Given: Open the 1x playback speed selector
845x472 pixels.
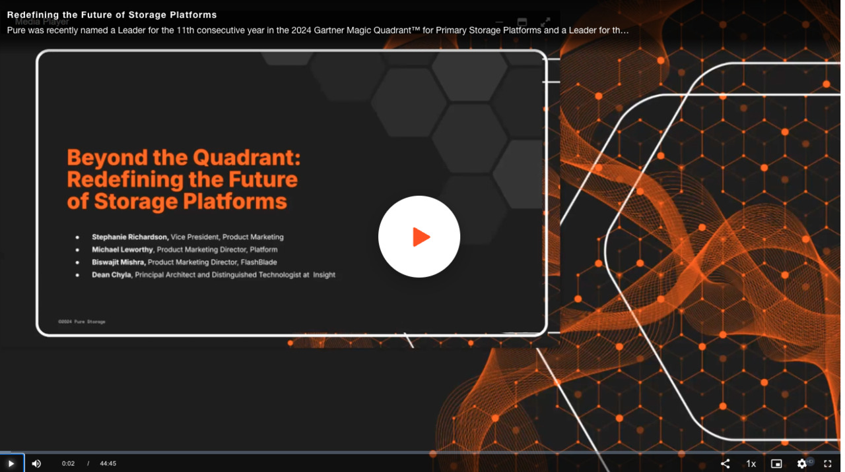Looking at the screenshot, I should [751, 463].
